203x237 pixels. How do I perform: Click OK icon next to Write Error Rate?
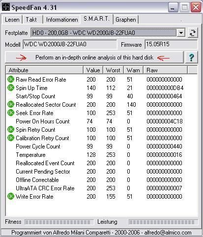[11, 197]
